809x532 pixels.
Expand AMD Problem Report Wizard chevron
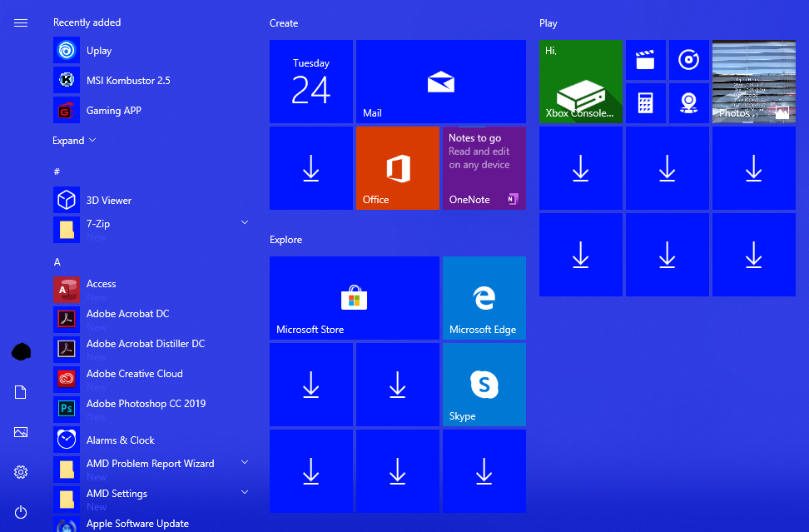245,462
